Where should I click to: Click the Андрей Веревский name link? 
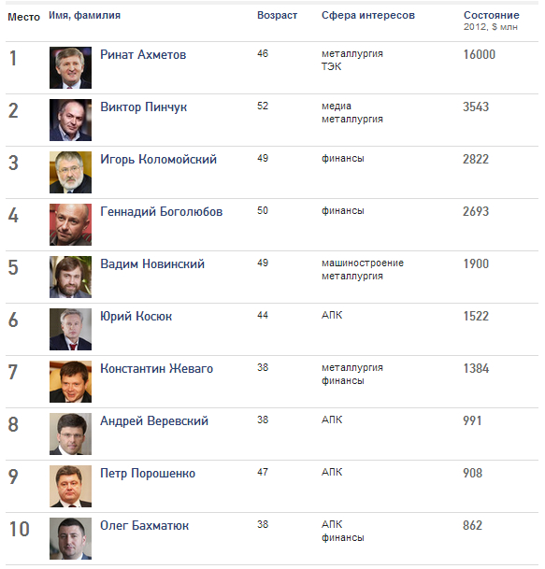point(154,421)
